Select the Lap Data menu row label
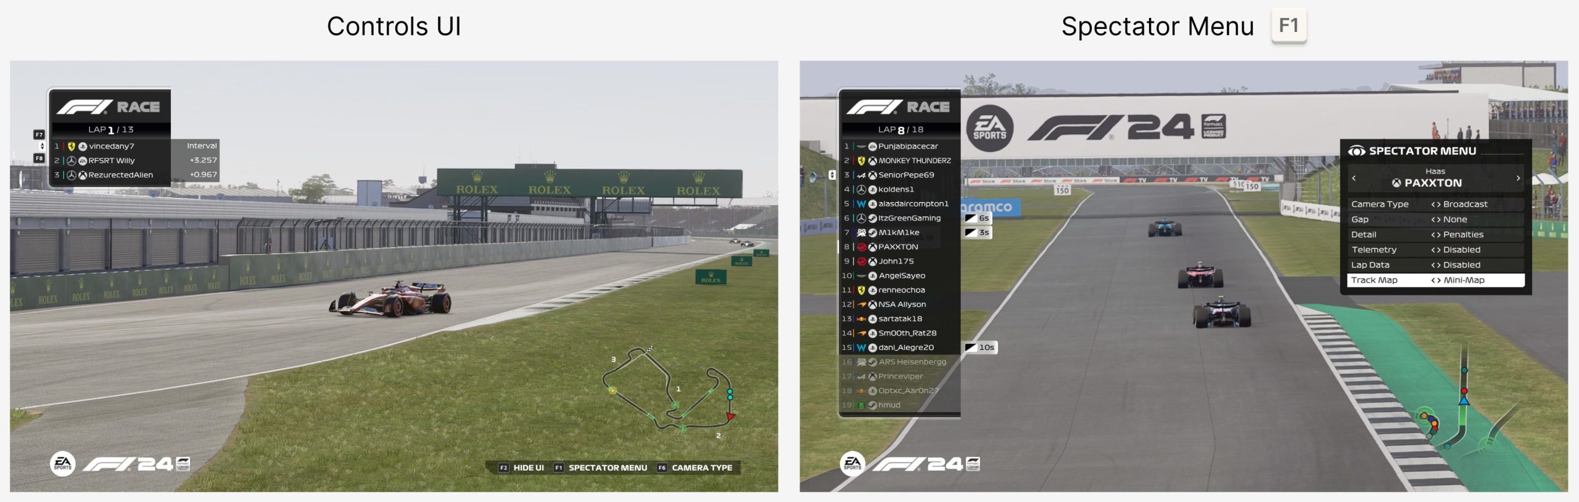This screenshot has width=1579, height=502. pyautogui.click(x=1371, y=265)
